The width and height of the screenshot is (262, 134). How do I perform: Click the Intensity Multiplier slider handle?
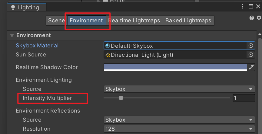121,98
